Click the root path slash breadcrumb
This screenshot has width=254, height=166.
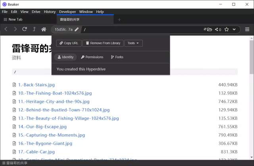[15, 72]
